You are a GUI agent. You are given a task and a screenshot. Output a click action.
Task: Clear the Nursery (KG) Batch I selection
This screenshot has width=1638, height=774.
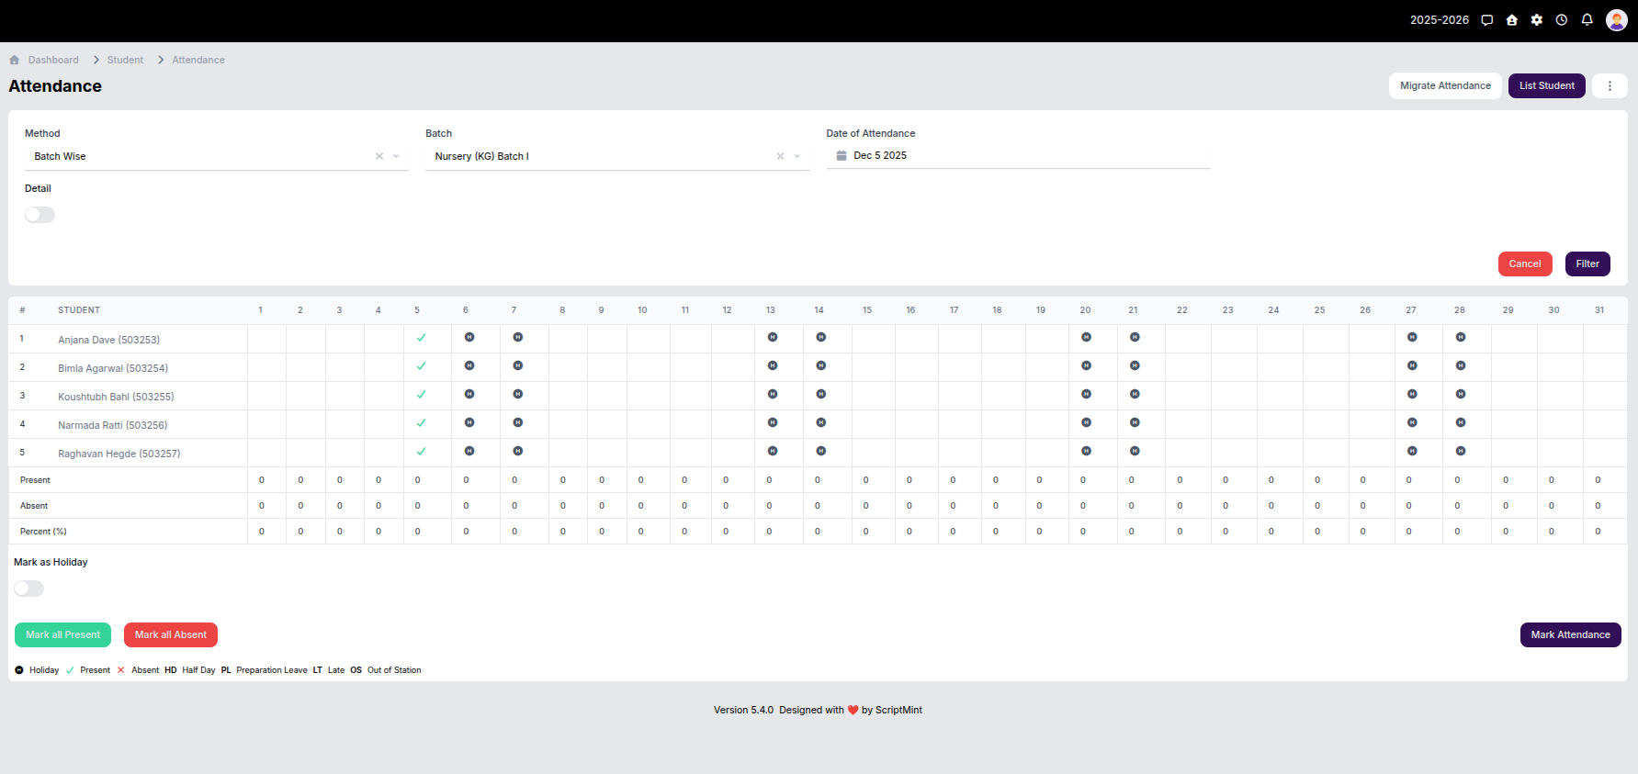click(x=780, y=156)
